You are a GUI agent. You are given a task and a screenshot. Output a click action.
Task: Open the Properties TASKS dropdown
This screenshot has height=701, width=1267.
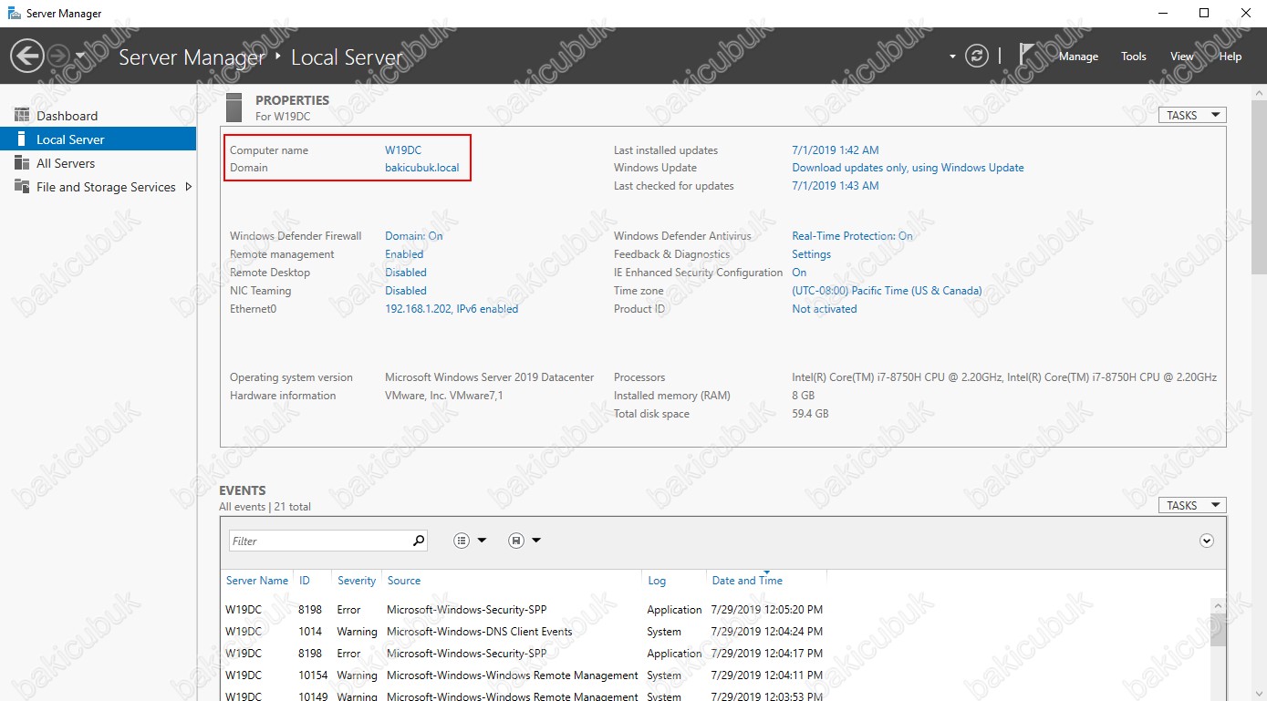click(1192, 116)
